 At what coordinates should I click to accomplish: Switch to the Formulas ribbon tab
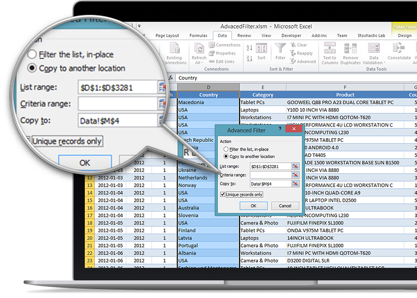pos(198,36)
